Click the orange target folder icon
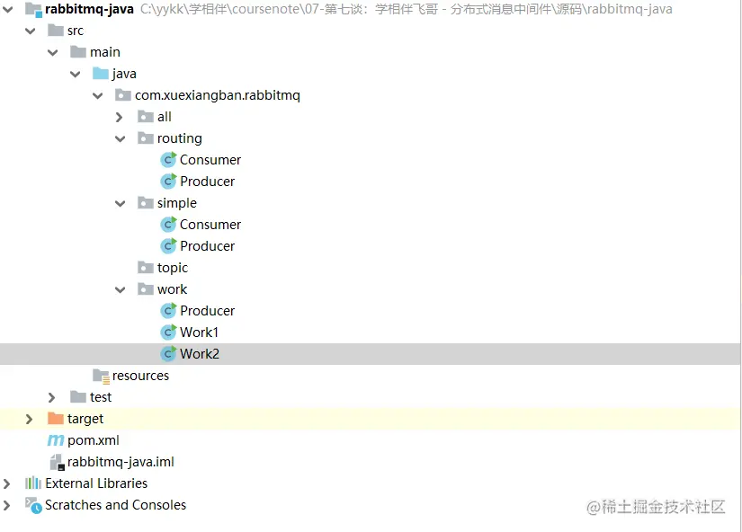 pyautogui.click(x=56, y=419)
